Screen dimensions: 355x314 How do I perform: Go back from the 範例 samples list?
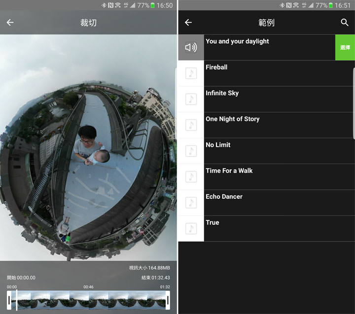coord(188,23)
